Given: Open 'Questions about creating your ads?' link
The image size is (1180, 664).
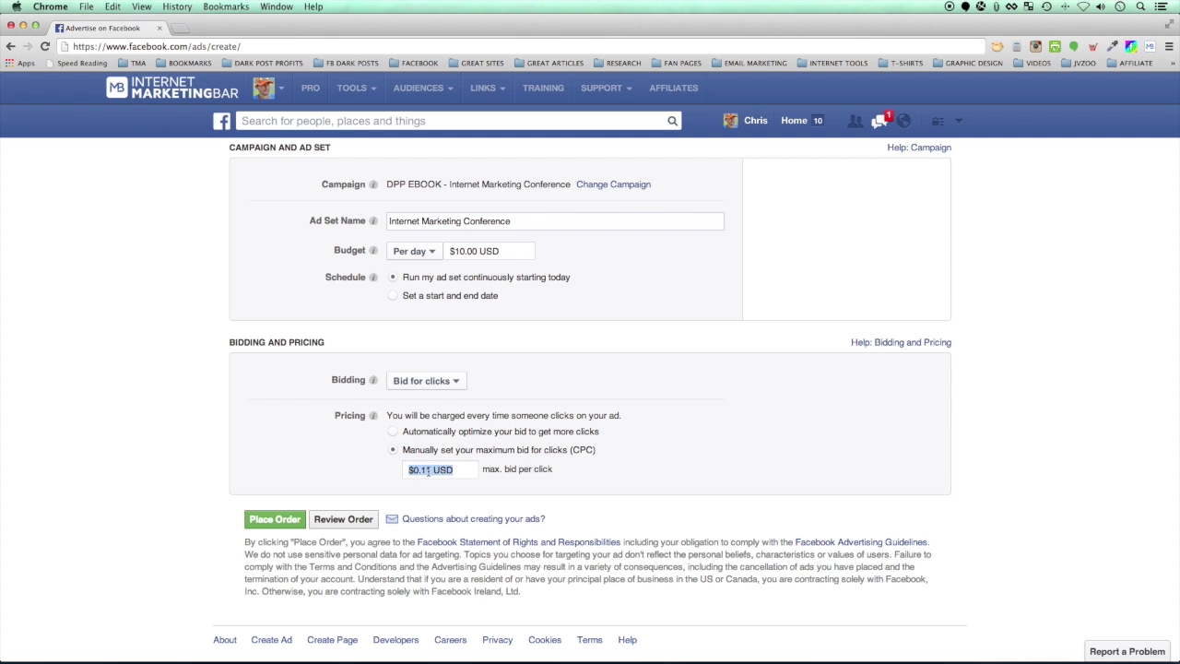Looking at the screenshot, I should pos(473,519).
